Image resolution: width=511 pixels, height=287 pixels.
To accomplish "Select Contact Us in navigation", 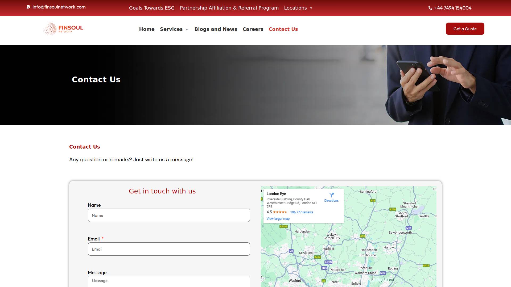I will point(283,29).
